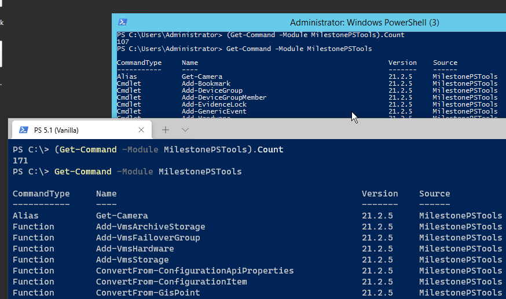The width and height of the screenshot is (506, 299).
Task: Click the Administrator: Windows PowerShell (3) title
Action: pos(364,23)
